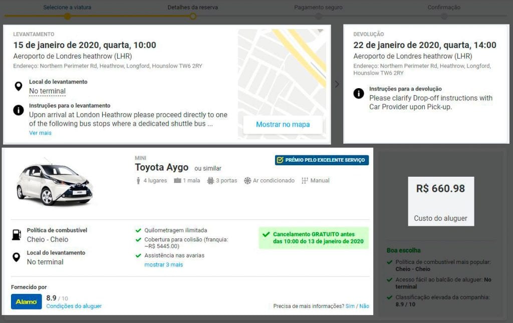This screenshot has width=513, height=323.
Task: Click the '8.9 / 10' supplier rating
Action: pos(57,298)
